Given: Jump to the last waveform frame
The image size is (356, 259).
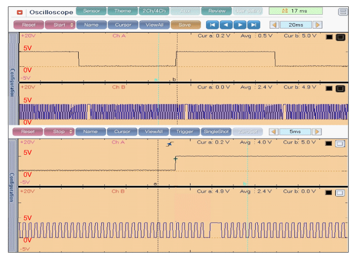Looking at the screenshot, I should [253, 25].
